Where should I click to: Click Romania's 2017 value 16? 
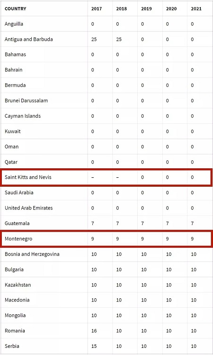[94, 331]
